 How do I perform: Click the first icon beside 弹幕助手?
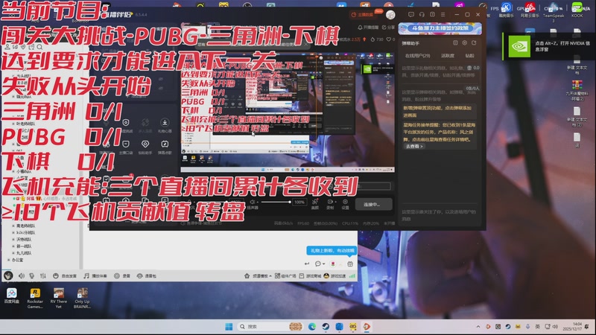(455, 43)
